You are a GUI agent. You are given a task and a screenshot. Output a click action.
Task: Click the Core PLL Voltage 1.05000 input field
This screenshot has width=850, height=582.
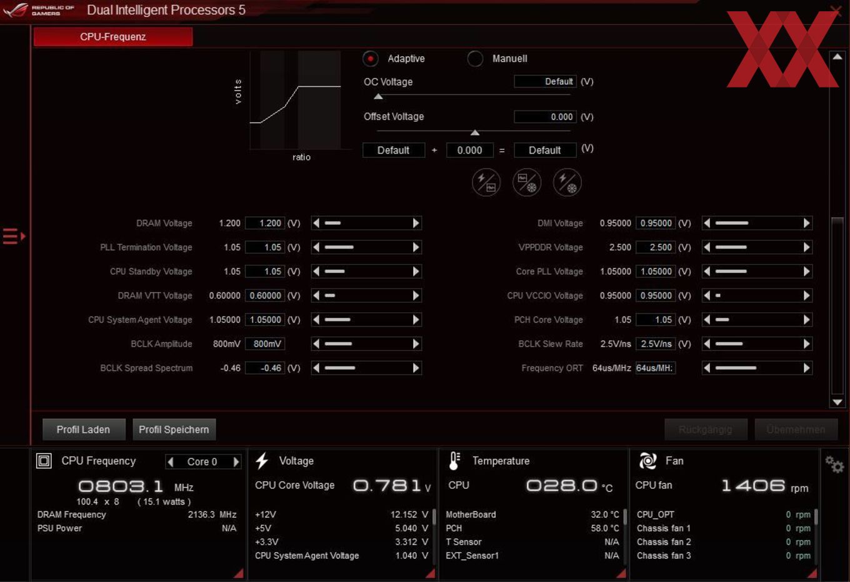[656, 271]
